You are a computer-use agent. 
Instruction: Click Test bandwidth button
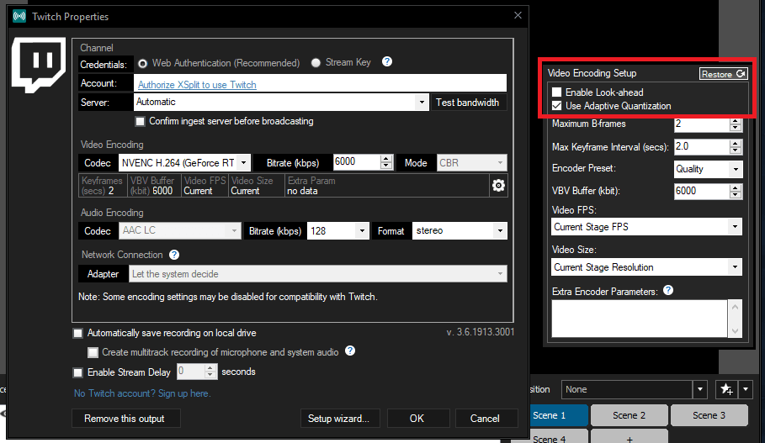point(467,103)
